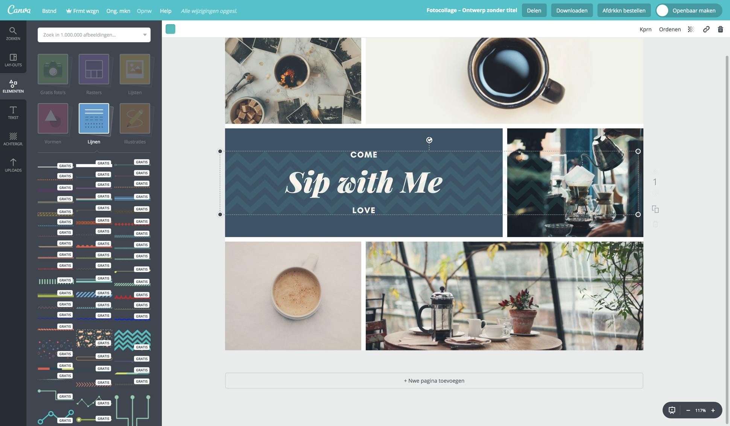Open the Ordenen arrange dropdown
Viewport: 730px width, 426px height.
pos(670,29)
